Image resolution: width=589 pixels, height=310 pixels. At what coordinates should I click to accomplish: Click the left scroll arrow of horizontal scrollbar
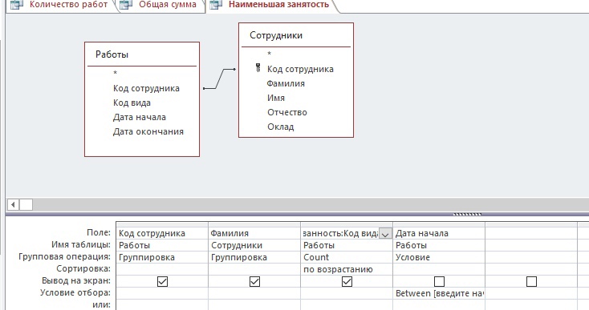13,205
